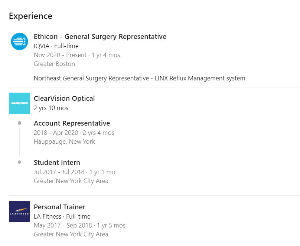This screenshot has height=246, width=300.
Task: Click the LINX Reflux Management description text
Action: coord(139,78)
